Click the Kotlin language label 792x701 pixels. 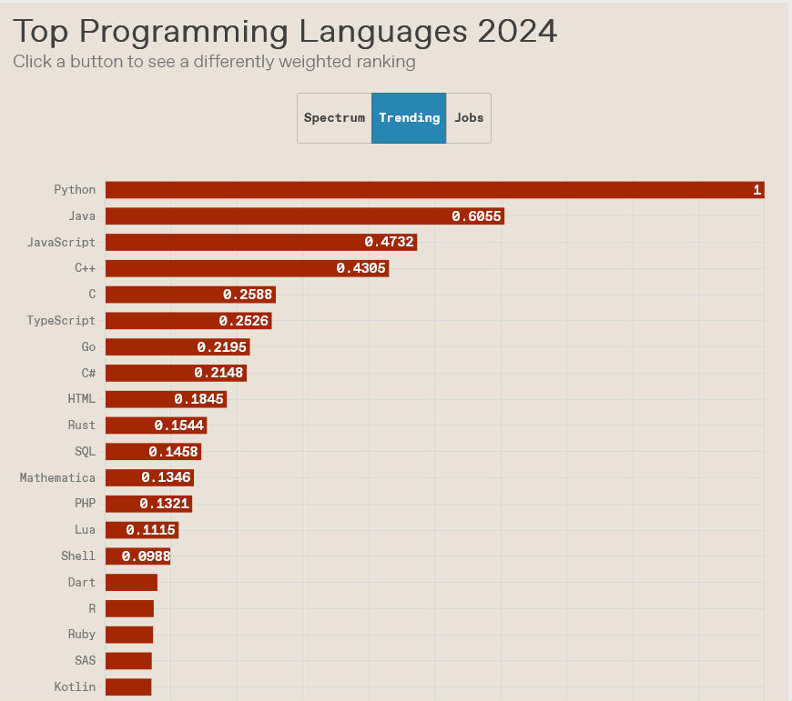coord(75,686)
